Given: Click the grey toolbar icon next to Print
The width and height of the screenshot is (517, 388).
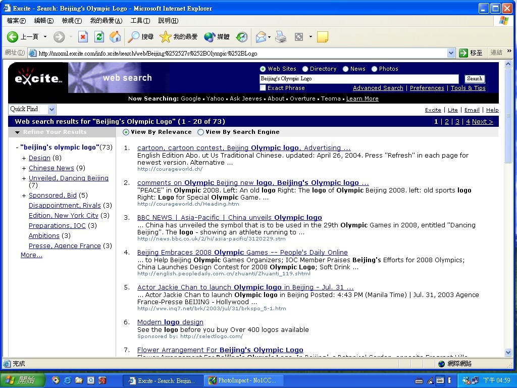Looking at the screenshot, I should 299,36.
